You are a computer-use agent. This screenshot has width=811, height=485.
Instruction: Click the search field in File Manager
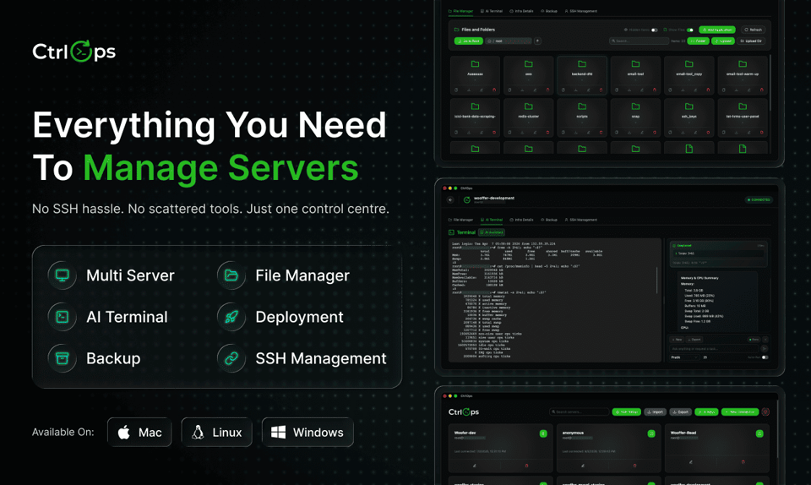pyautogui.click(x=640, y=41)
